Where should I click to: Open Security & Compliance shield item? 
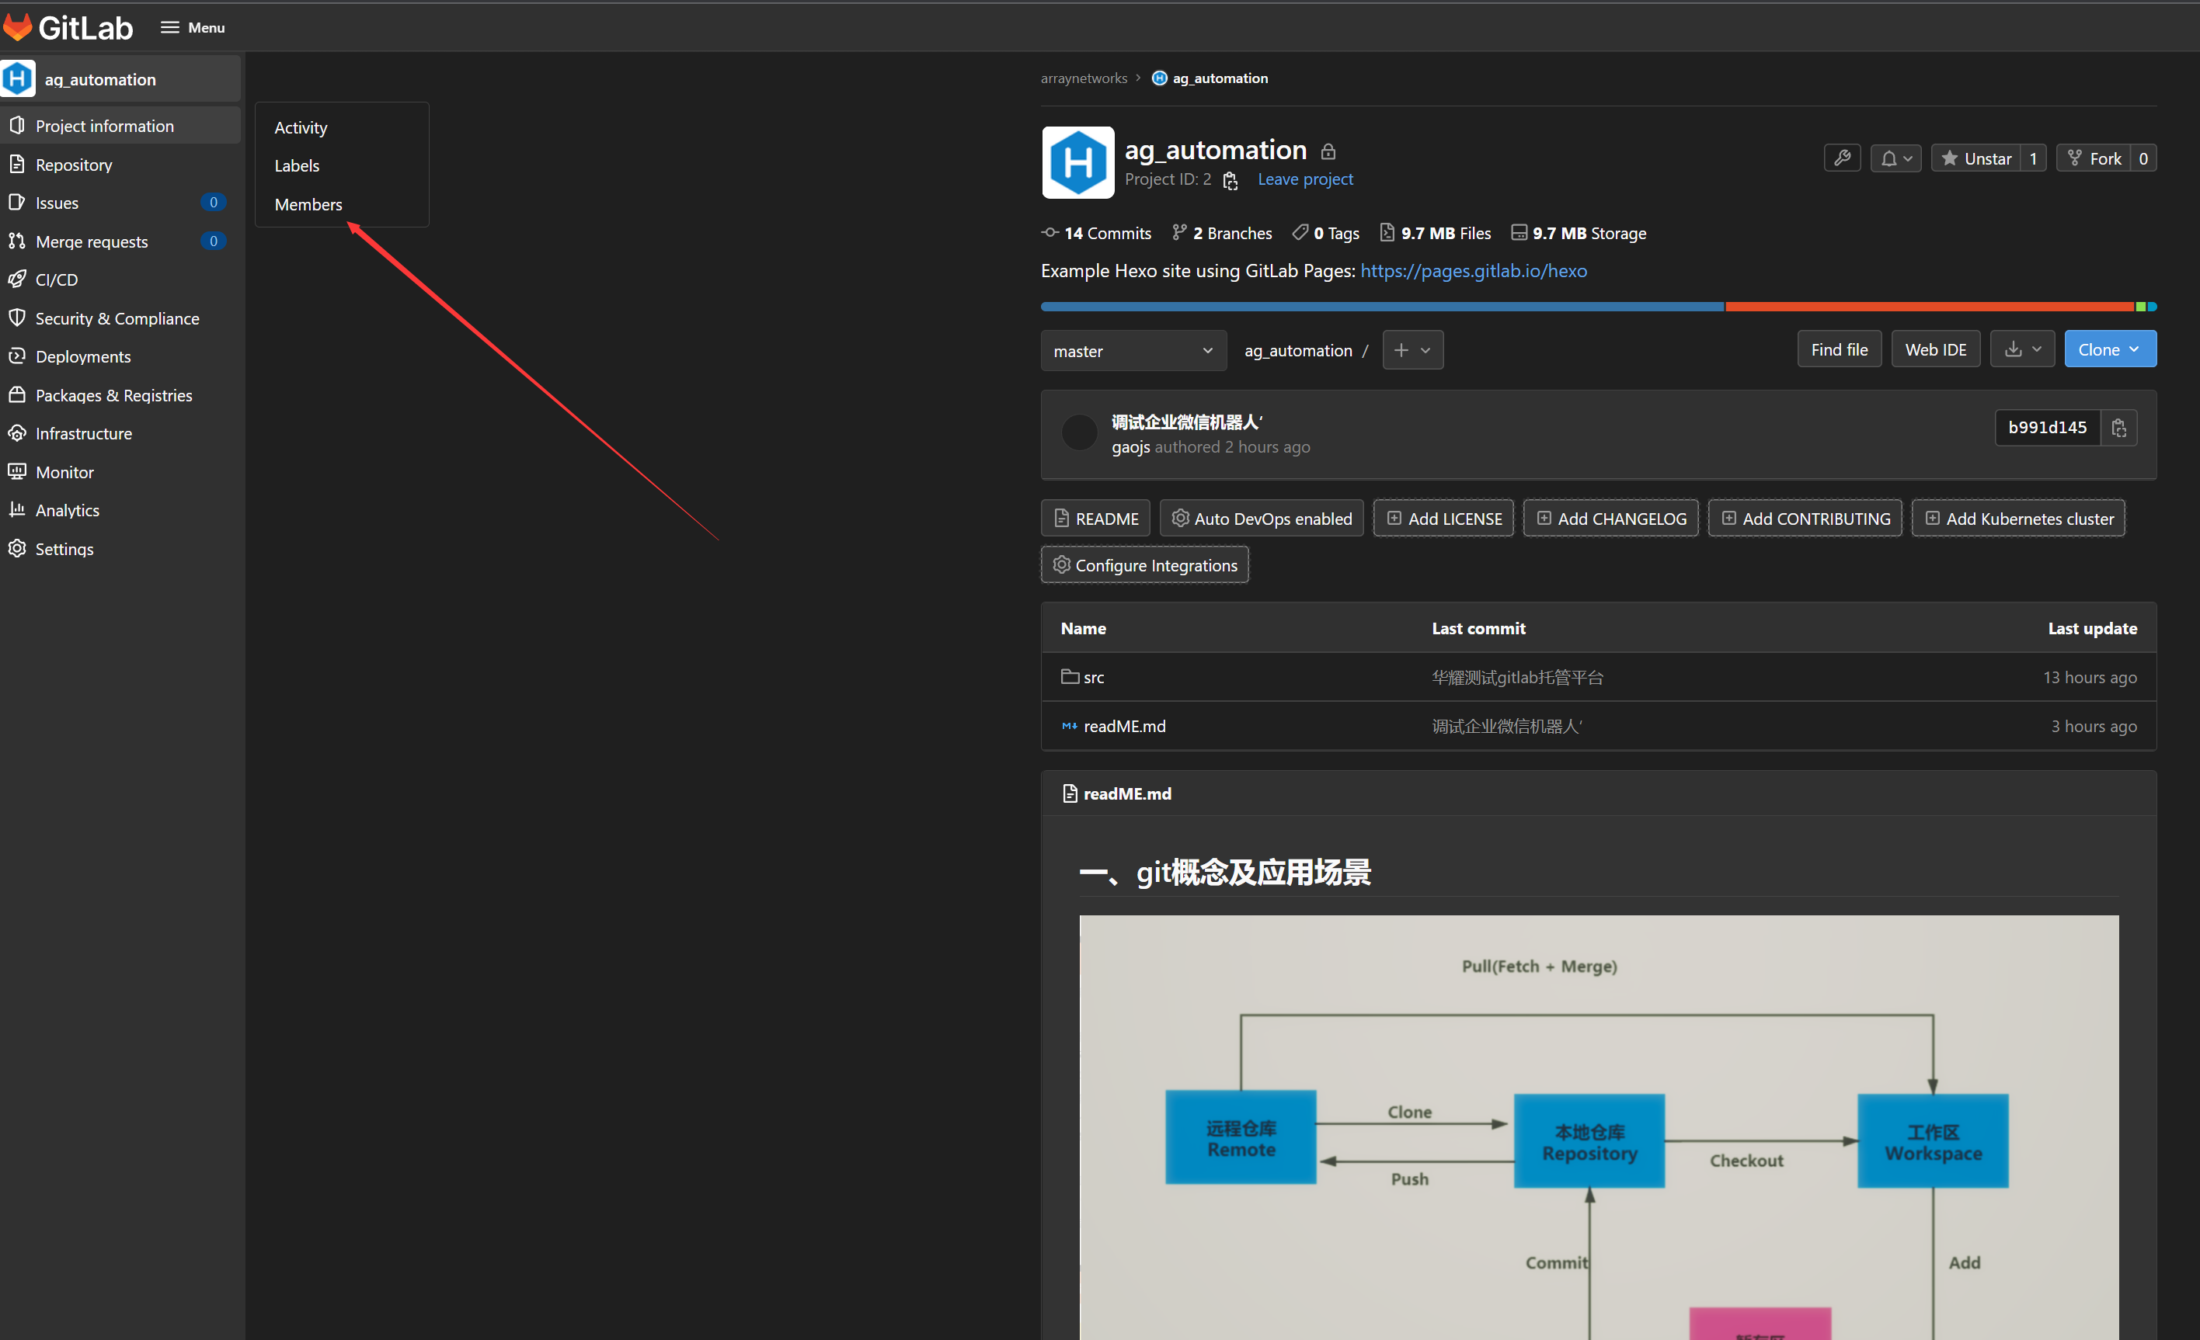(117, 318)
